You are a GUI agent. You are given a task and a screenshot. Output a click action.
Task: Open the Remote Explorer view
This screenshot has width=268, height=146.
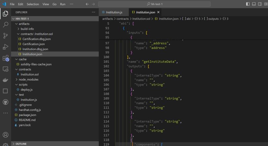[5, 69]
